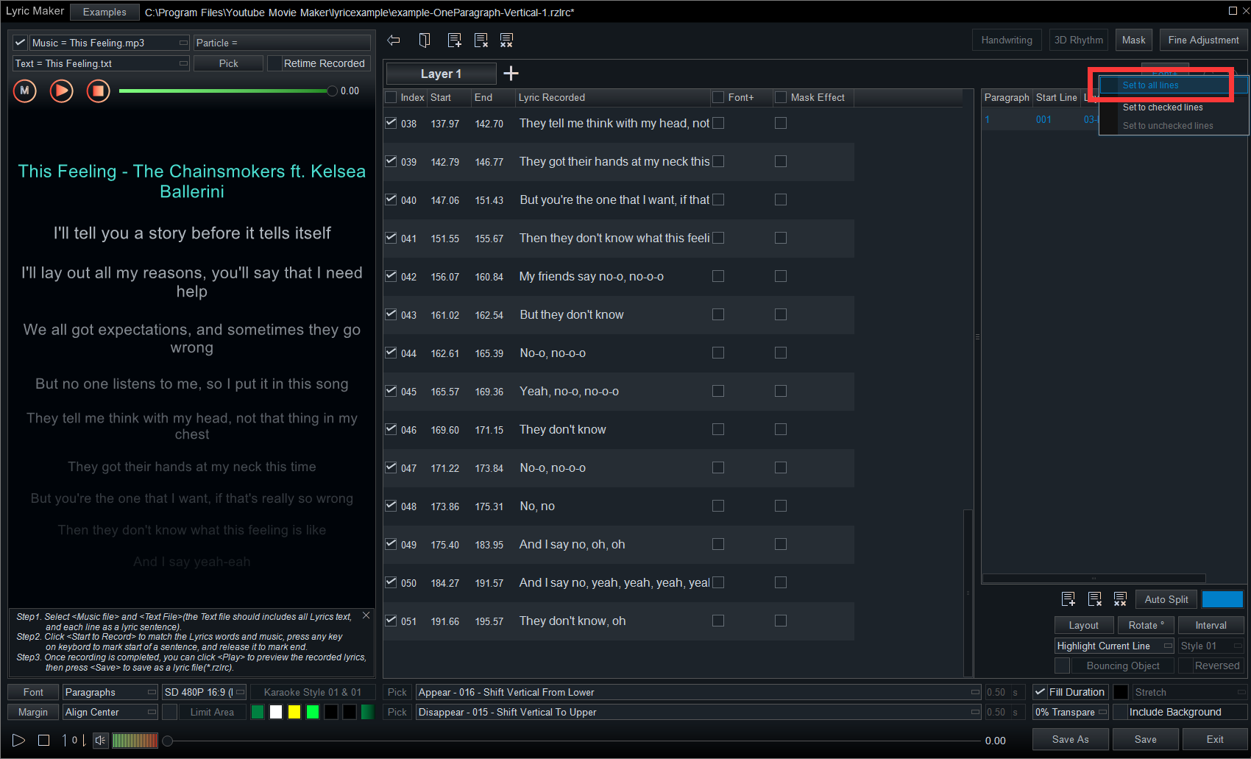
Task: Open the 0% Transparent dropdown
Action: pos(1071,712)
